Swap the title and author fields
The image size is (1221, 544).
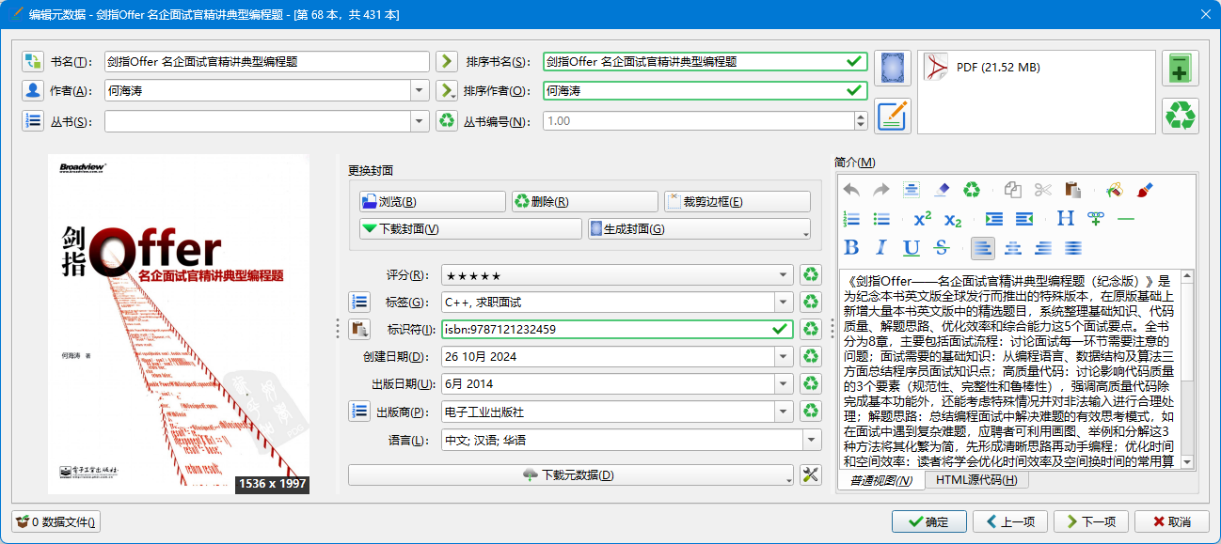pyautogui.click(x=33, y=61)
